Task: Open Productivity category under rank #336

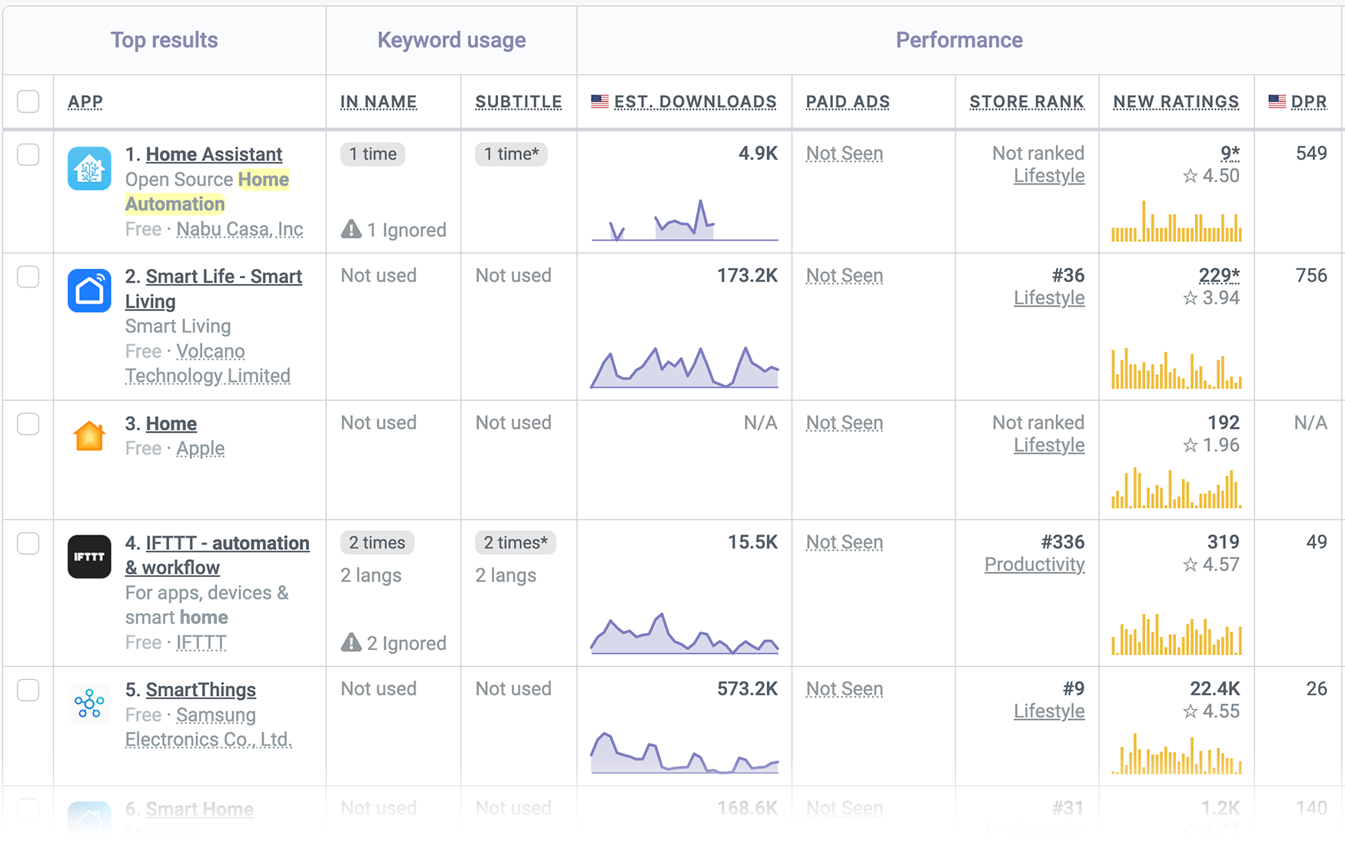Action: [x=1034, y=565]
